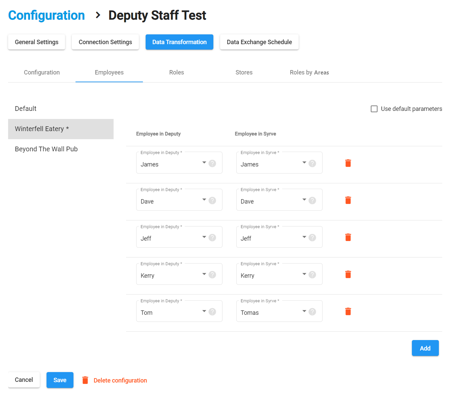Viewport: 451px width, 396px height.
Task: Click trash icon for Kerry row
Action: point(348,275)
